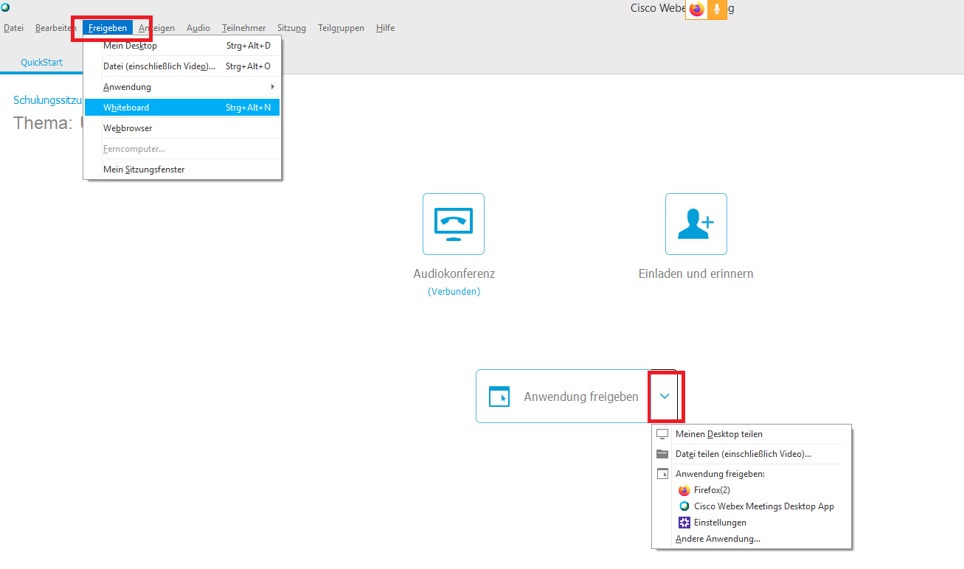Expand the Anwendung freigeben dropdown chevron
The image size is (964, 569).
click(x=665, y=397)
